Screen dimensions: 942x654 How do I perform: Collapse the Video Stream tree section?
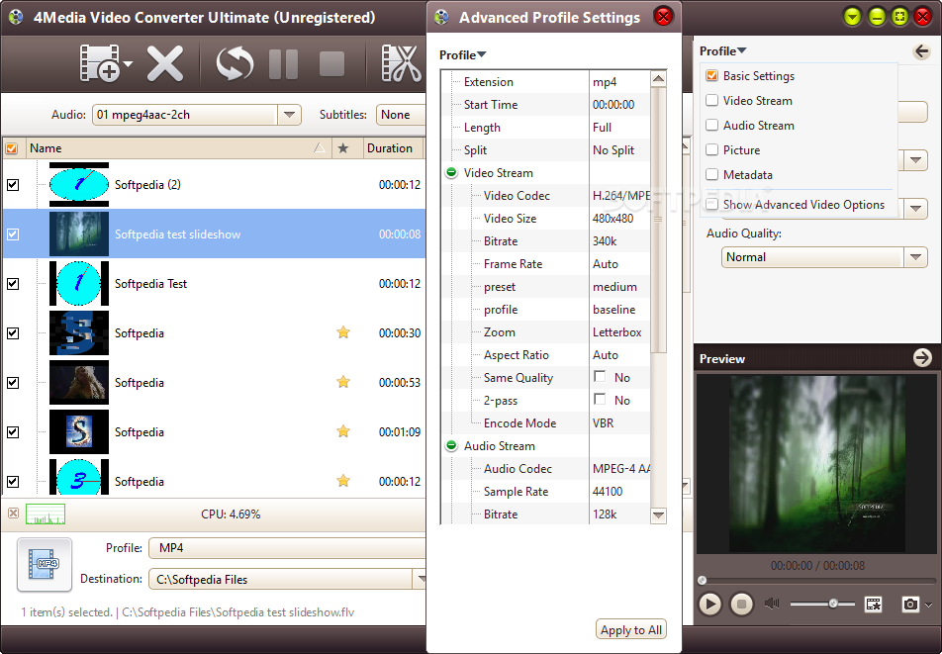[451, 173]
